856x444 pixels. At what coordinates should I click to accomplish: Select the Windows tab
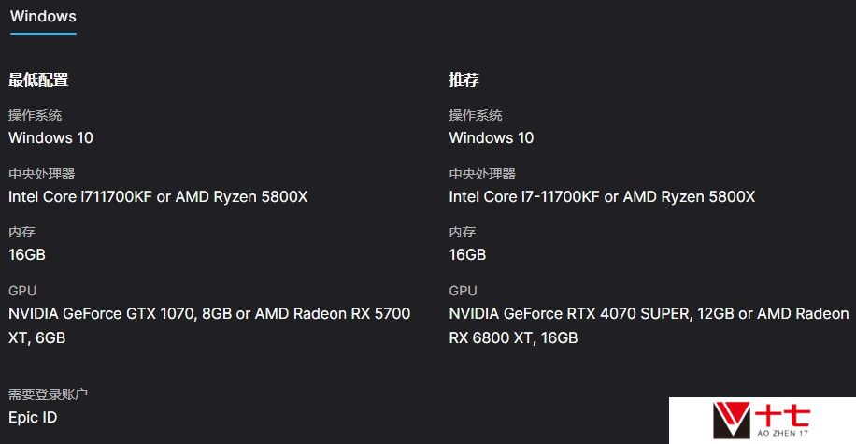pos(43,17)
